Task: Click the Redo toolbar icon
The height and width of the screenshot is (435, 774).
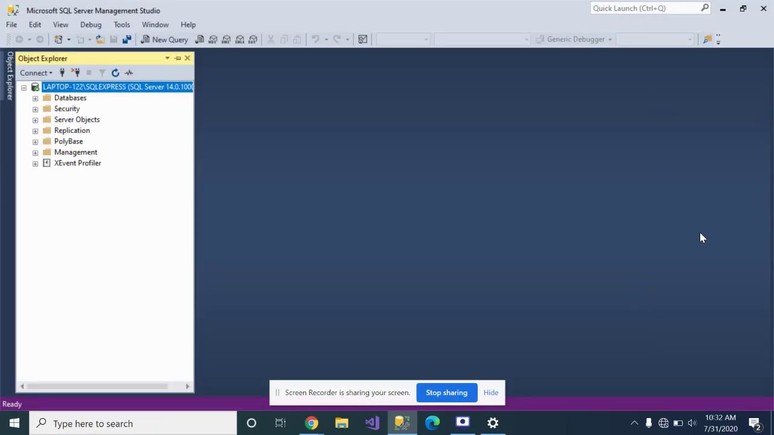Action: [x=337, y=39]
